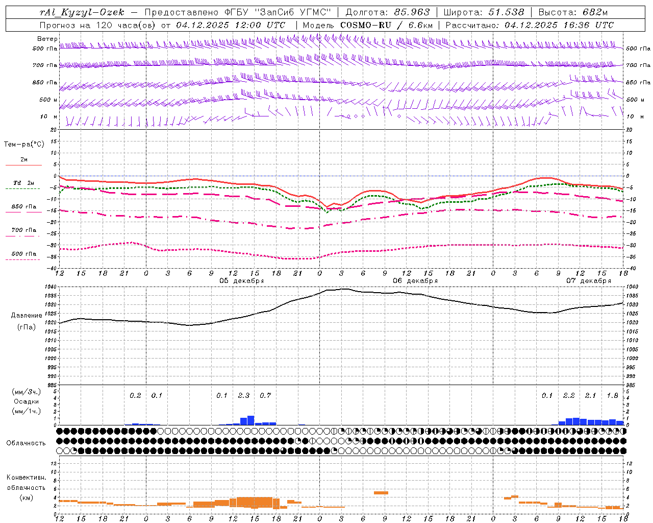This screenshot has width=653, height=523.
Task: Click the Ветер panel label
Action: click(47, 39)
